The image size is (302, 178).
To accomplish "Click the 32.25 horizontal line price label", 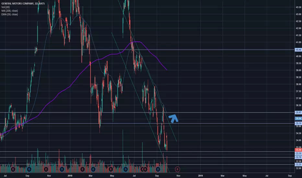I will click(298, 164).
